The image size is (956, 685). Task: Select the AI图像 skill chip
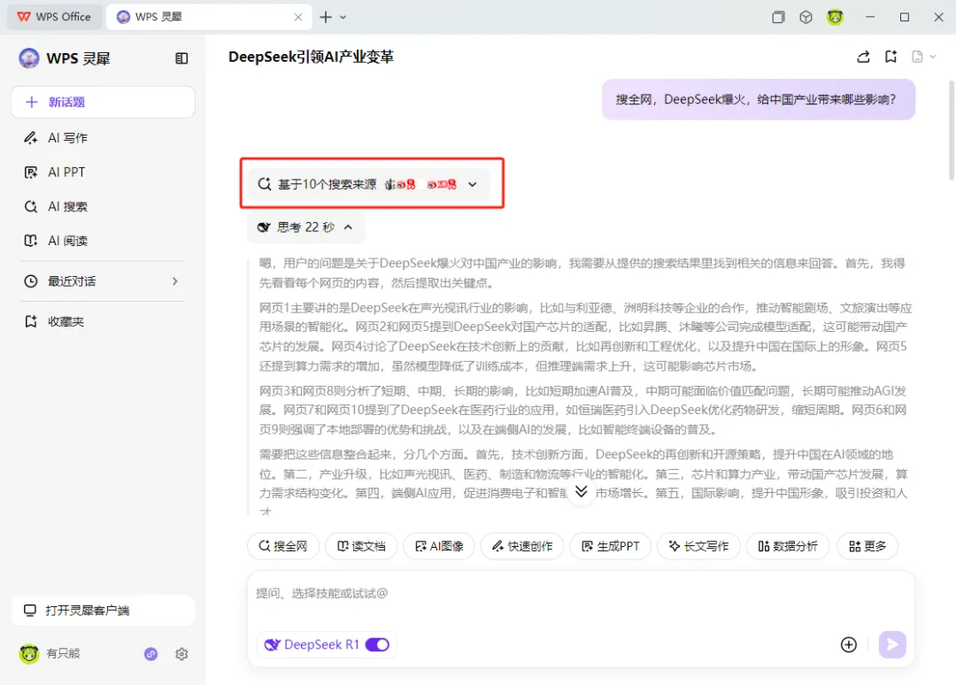point(439,546)
